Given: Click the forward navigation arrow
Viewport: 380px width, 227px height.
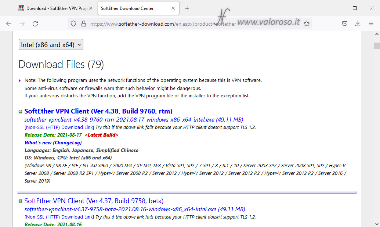Looking at the screenshot, I should (22, 24).
